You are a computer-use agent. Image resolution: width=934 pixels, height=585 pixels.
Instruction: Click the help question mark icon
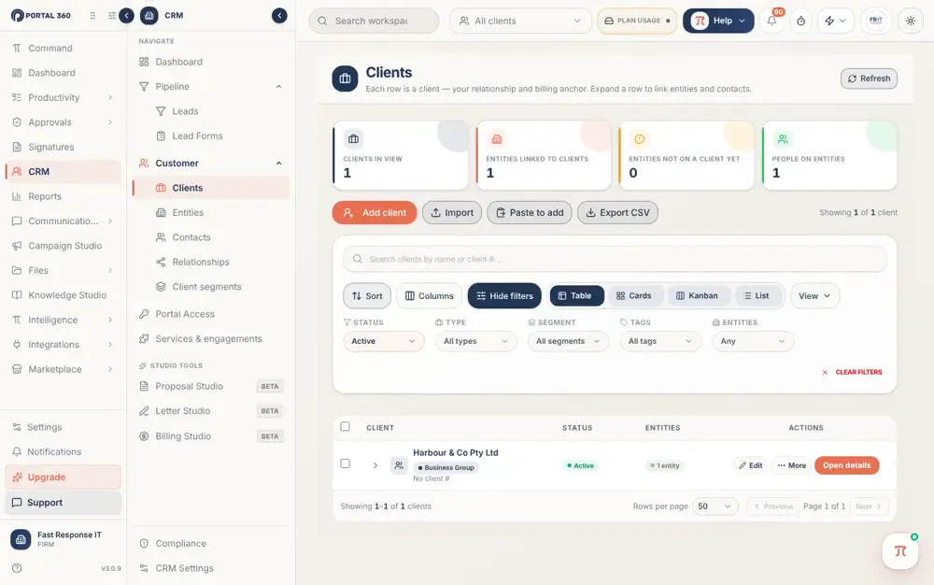17,568
